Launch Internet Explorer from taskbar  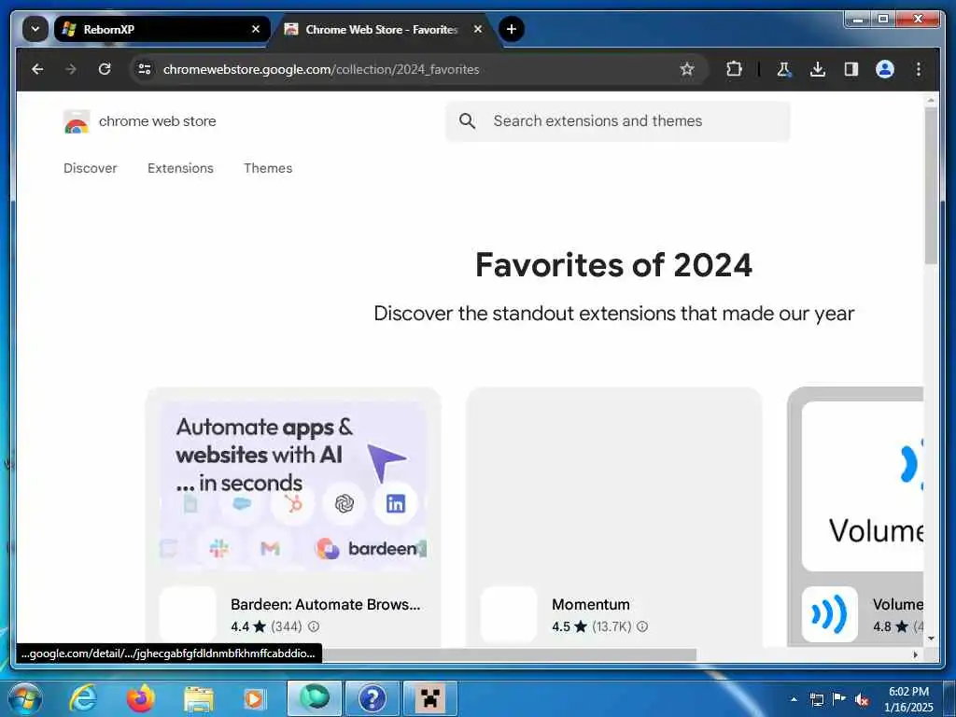pyautogui.click(x=83, y=698)
